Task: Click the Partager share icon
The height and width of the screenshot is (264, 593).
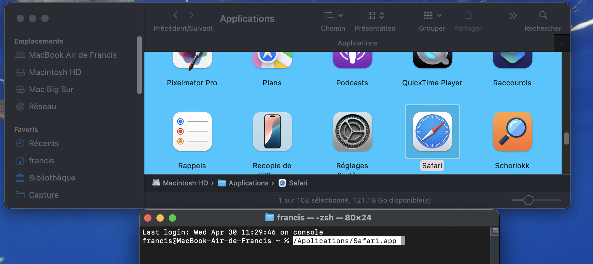Action: tap(468, 15)
